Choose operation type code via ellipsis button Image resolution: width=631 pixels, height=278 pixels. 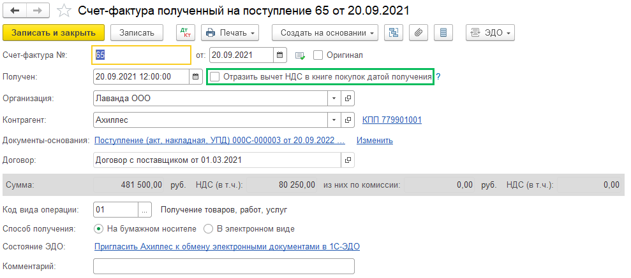(x=145, y=209)
